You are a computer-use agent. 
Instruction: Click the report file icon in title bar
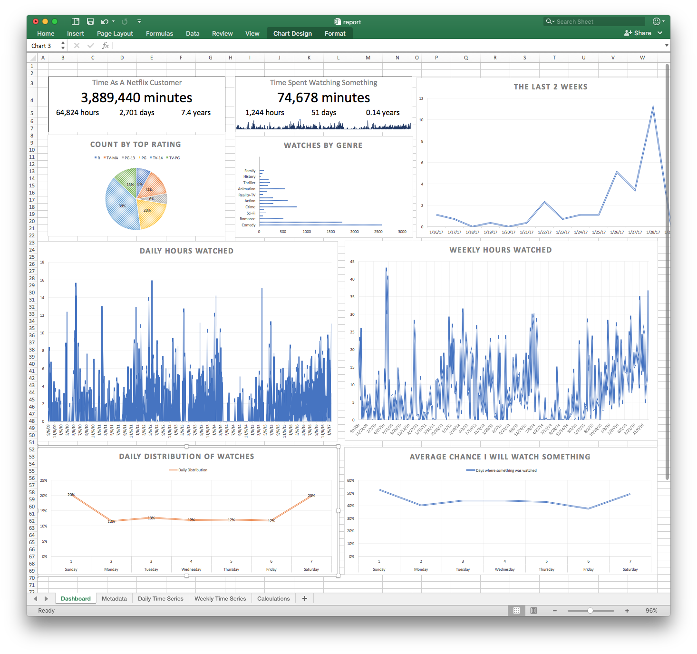point(338,22)
